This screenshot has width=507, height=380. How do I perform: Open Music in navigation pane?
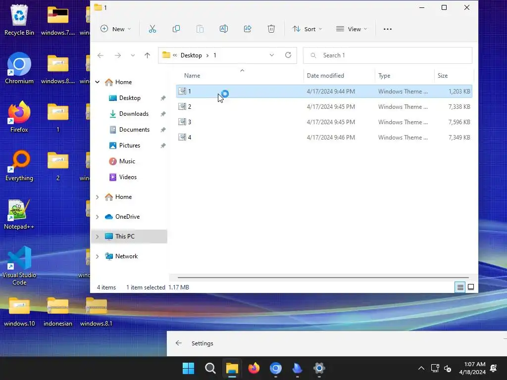point(127,161)
